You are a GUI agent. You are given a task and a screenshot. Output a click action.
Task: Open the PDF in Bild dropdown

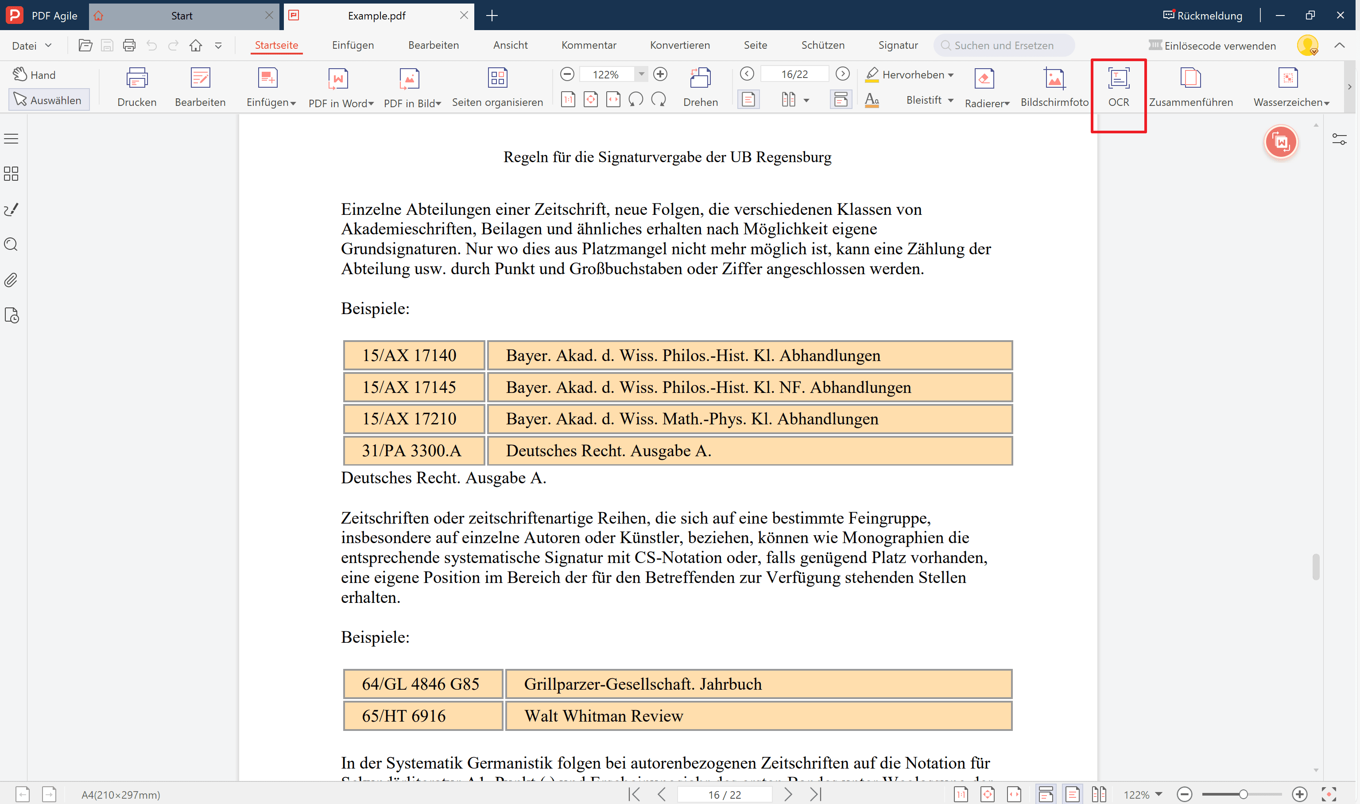(439, 104)
